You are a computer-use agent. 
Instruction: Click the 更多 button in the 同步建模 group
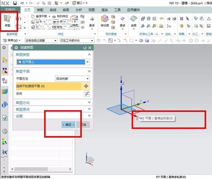(122, 22)
